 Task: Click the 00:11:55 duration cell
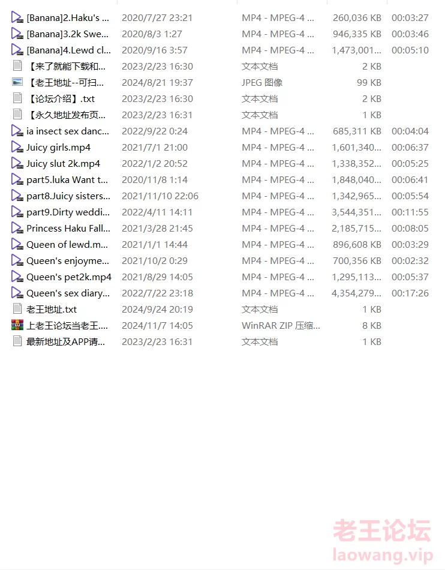tap(410, 212)
